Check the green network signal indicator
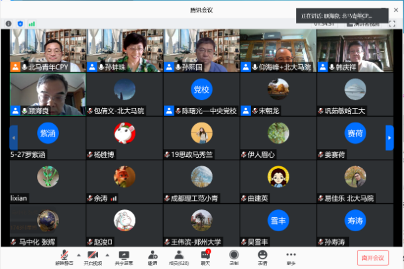404x269 pixels. pos(31,23)
